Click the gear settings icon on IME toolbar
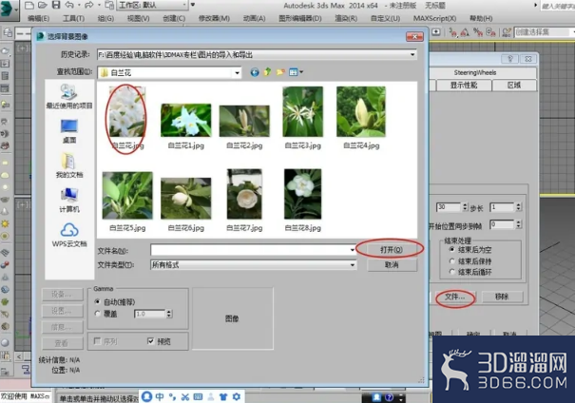This screenshot has height=403, width=575. (237, 396)
